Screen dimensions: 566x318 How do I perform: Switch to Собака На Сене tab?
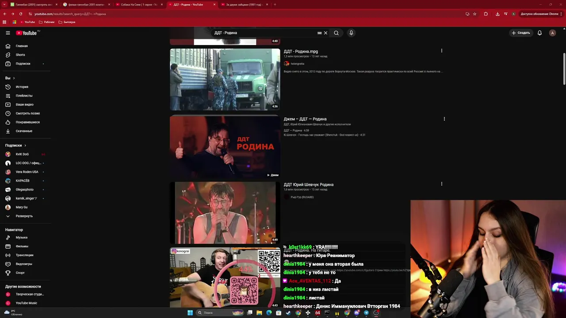139,4
